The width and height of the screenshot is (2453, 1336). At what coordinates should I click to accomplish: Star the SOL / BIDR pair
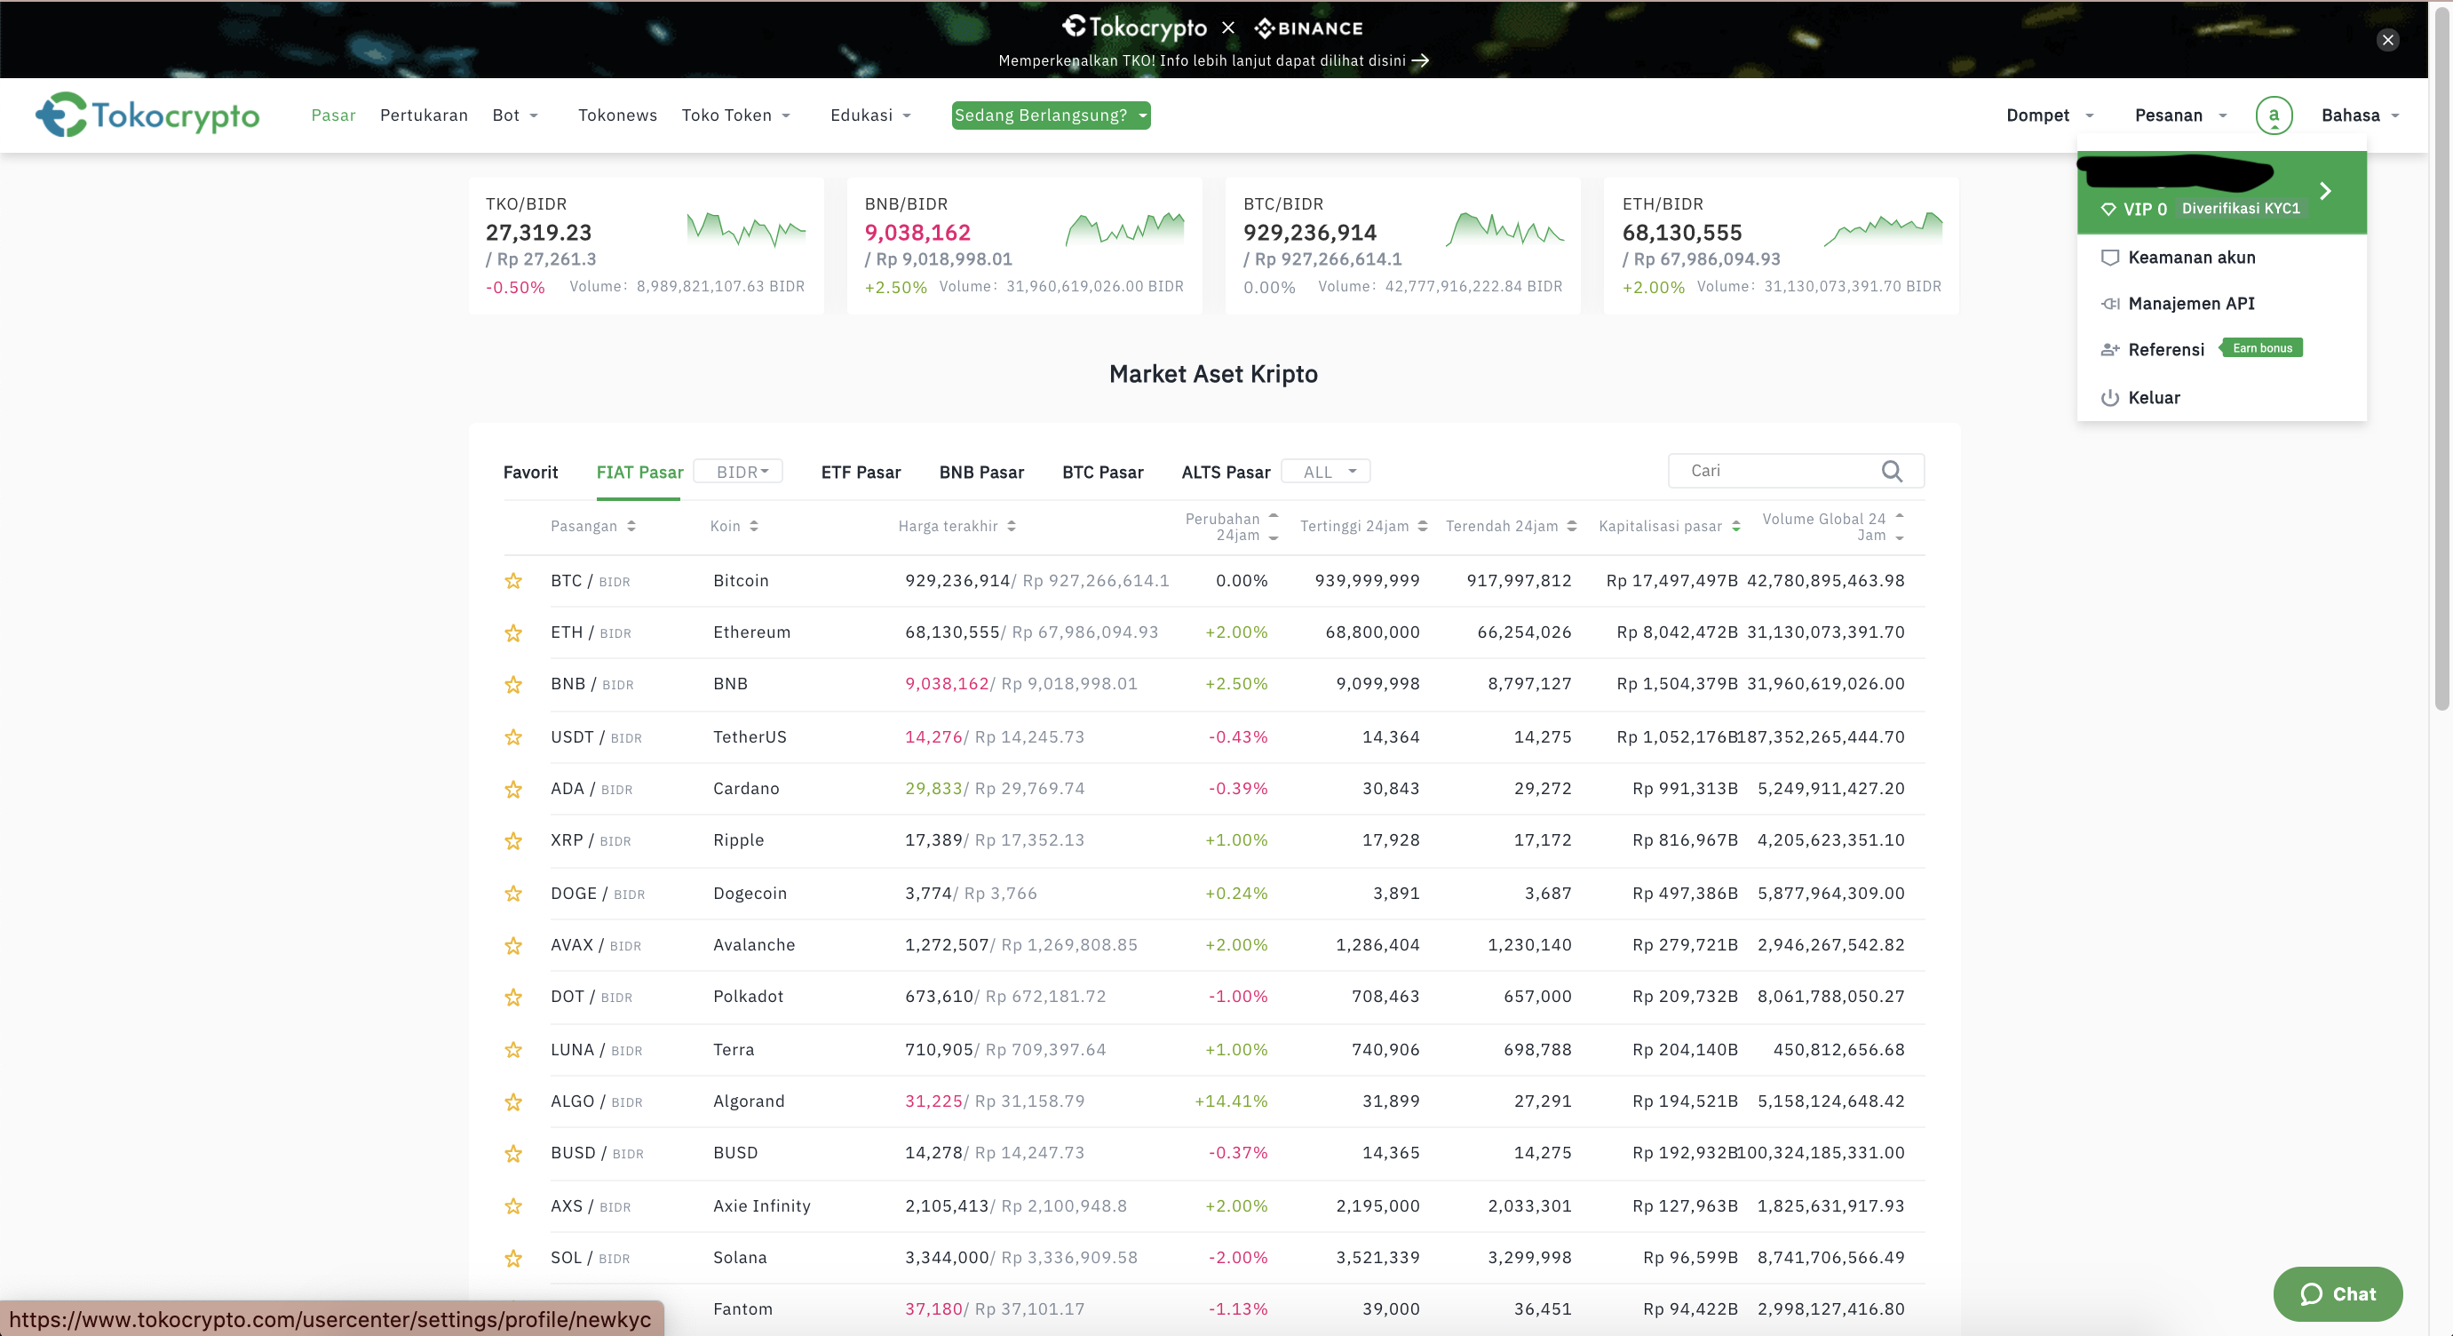[x=513, y=1257]
